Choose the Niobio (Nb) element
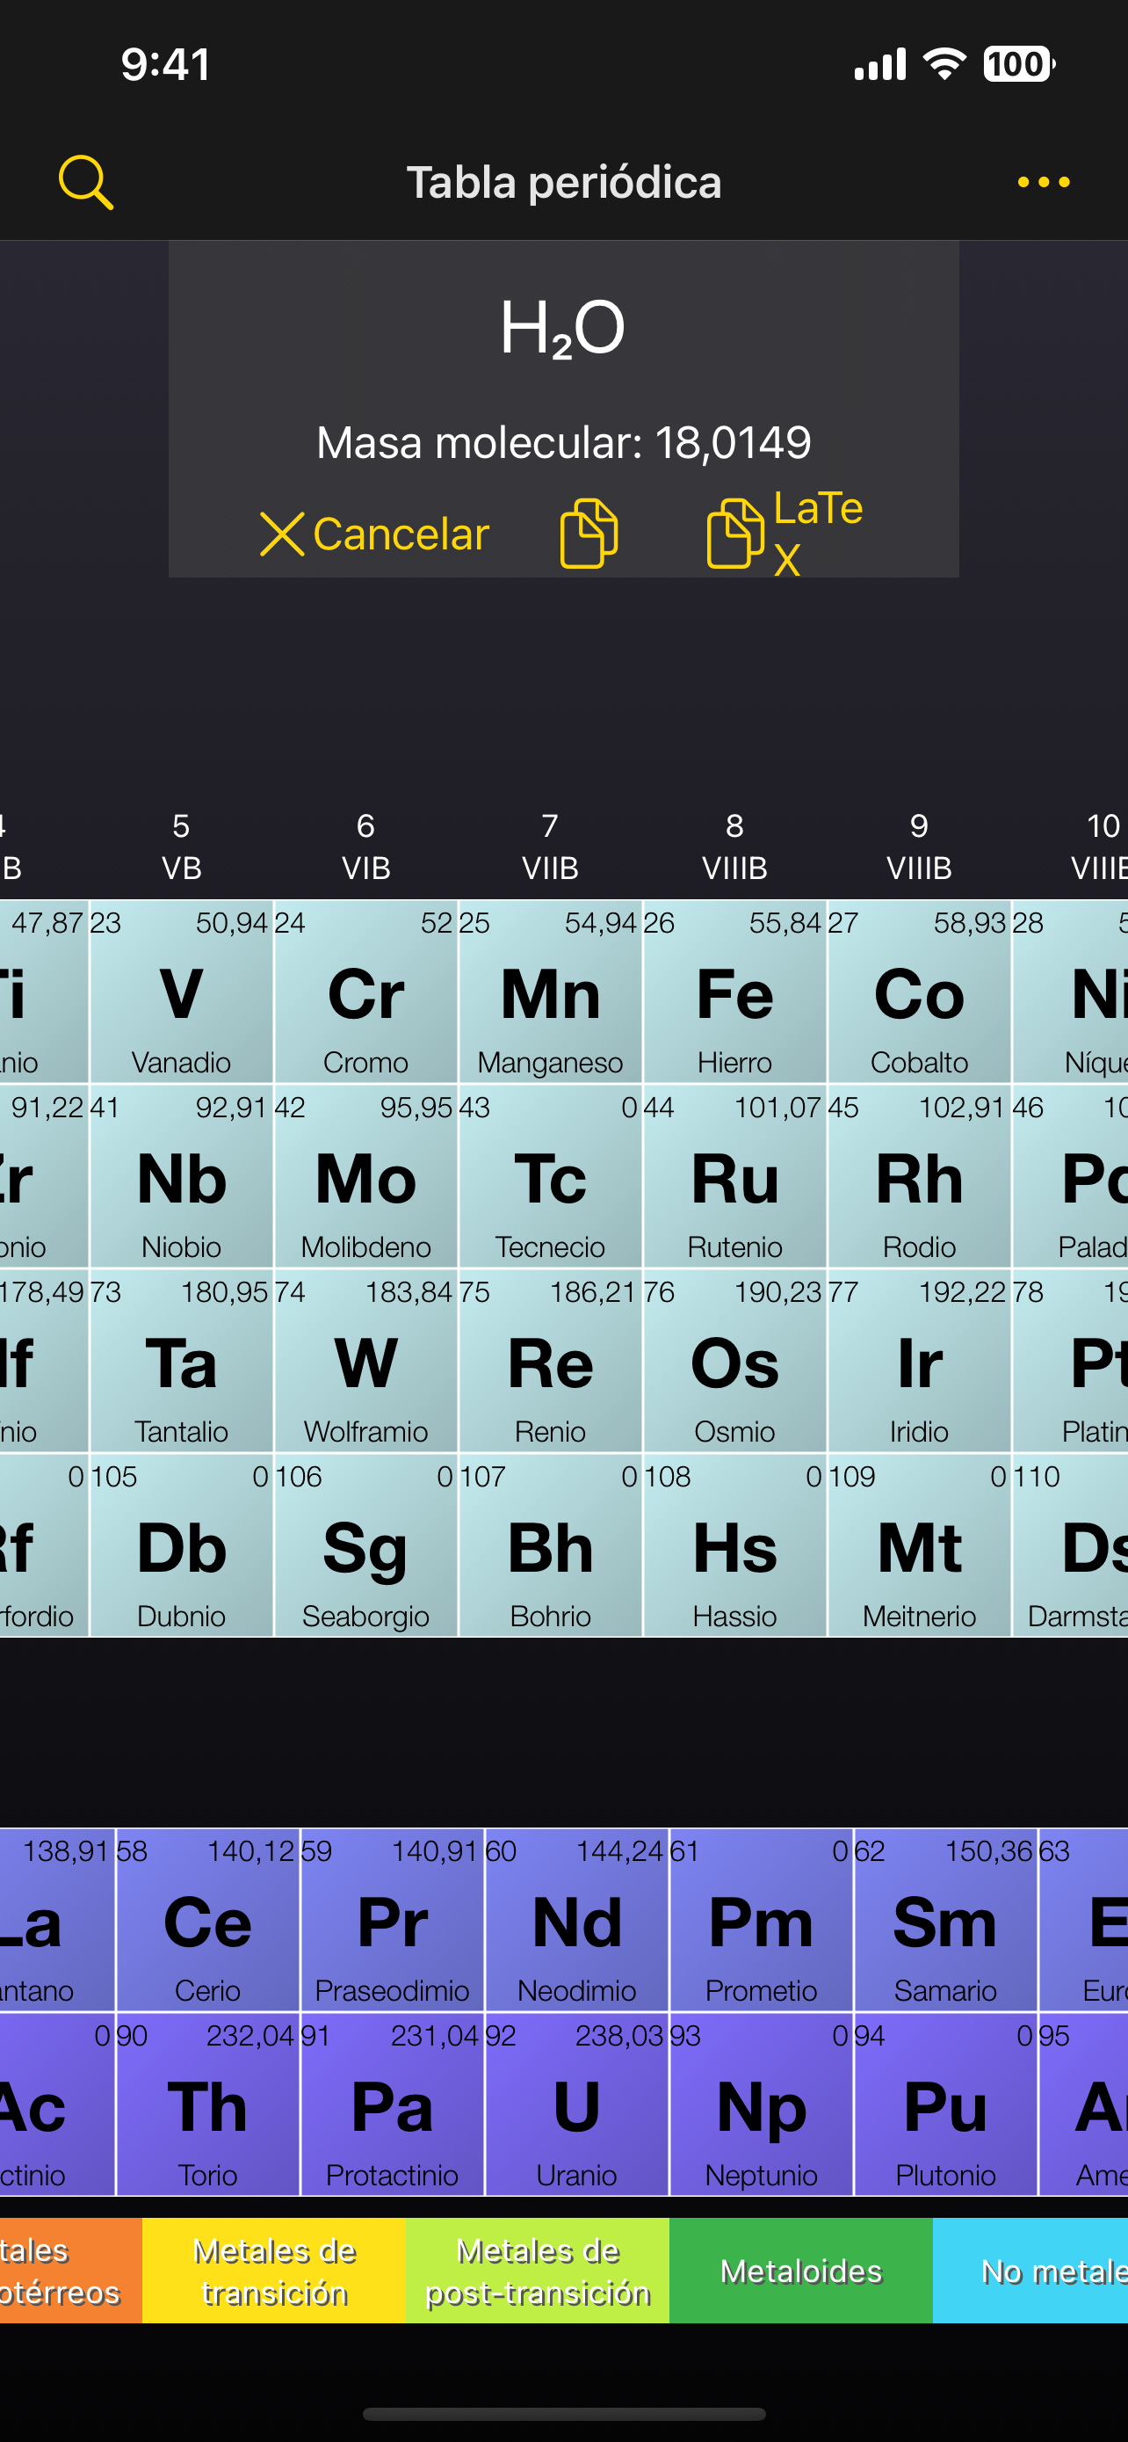Viewport: 1128px width, 2442px height. click(x=181, y=1175)
